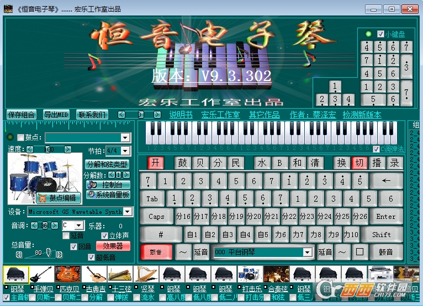Select the orchestra ensemble thumbnail
The width and height of the screenshot is (423, 306).
[276, 274]
